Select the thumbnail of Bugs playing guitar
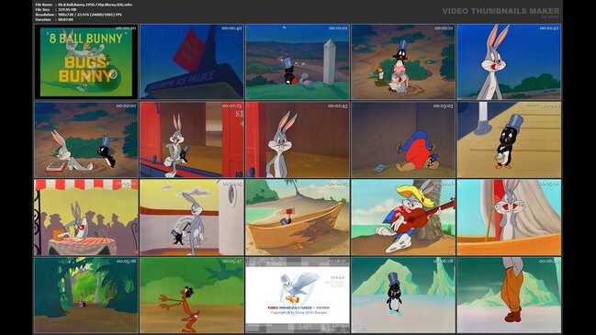Screen dimensions: 596x335 pos(403,218)
